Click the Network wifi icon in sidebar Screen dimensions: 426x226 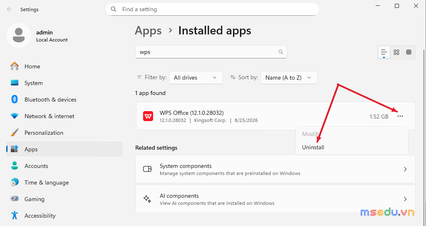coord(15,116)
